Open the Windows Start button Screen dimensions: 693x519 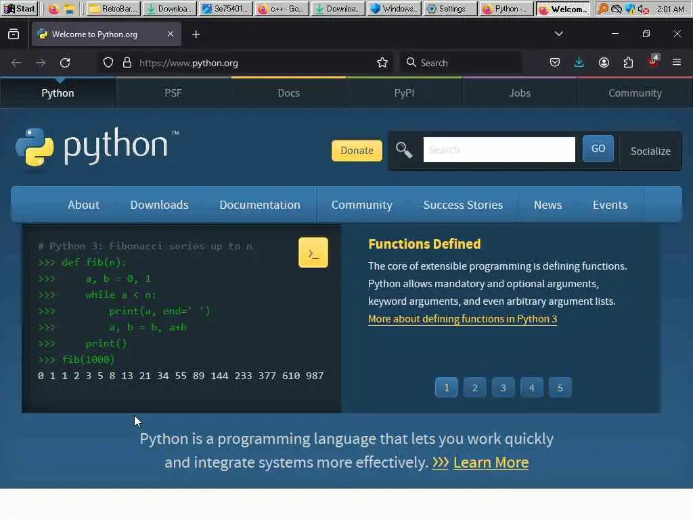20,9
